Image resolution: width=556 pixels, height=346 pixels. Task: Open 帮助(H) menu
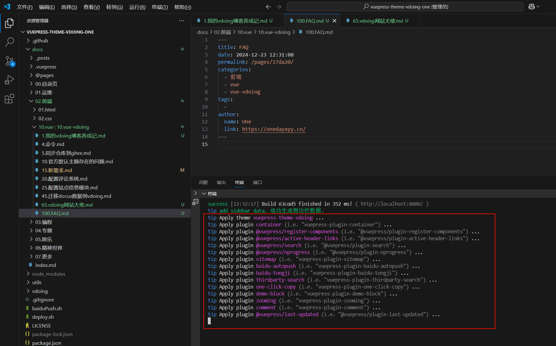pyautogui.click(x=183, y=7)
